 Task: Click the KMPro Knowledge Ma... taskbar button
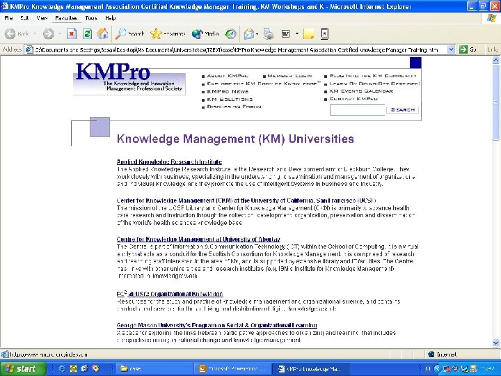[x=311, y=368]
